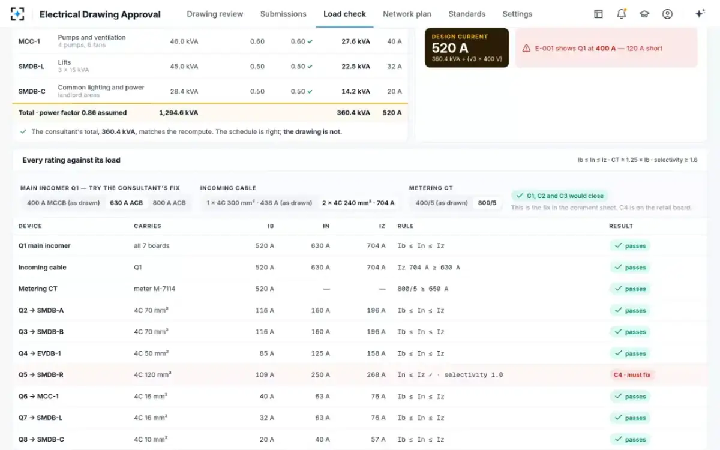Click the selectivity 1.0 rule text
The height and width of the screenshot is (450, 720).
click(473, 375)
